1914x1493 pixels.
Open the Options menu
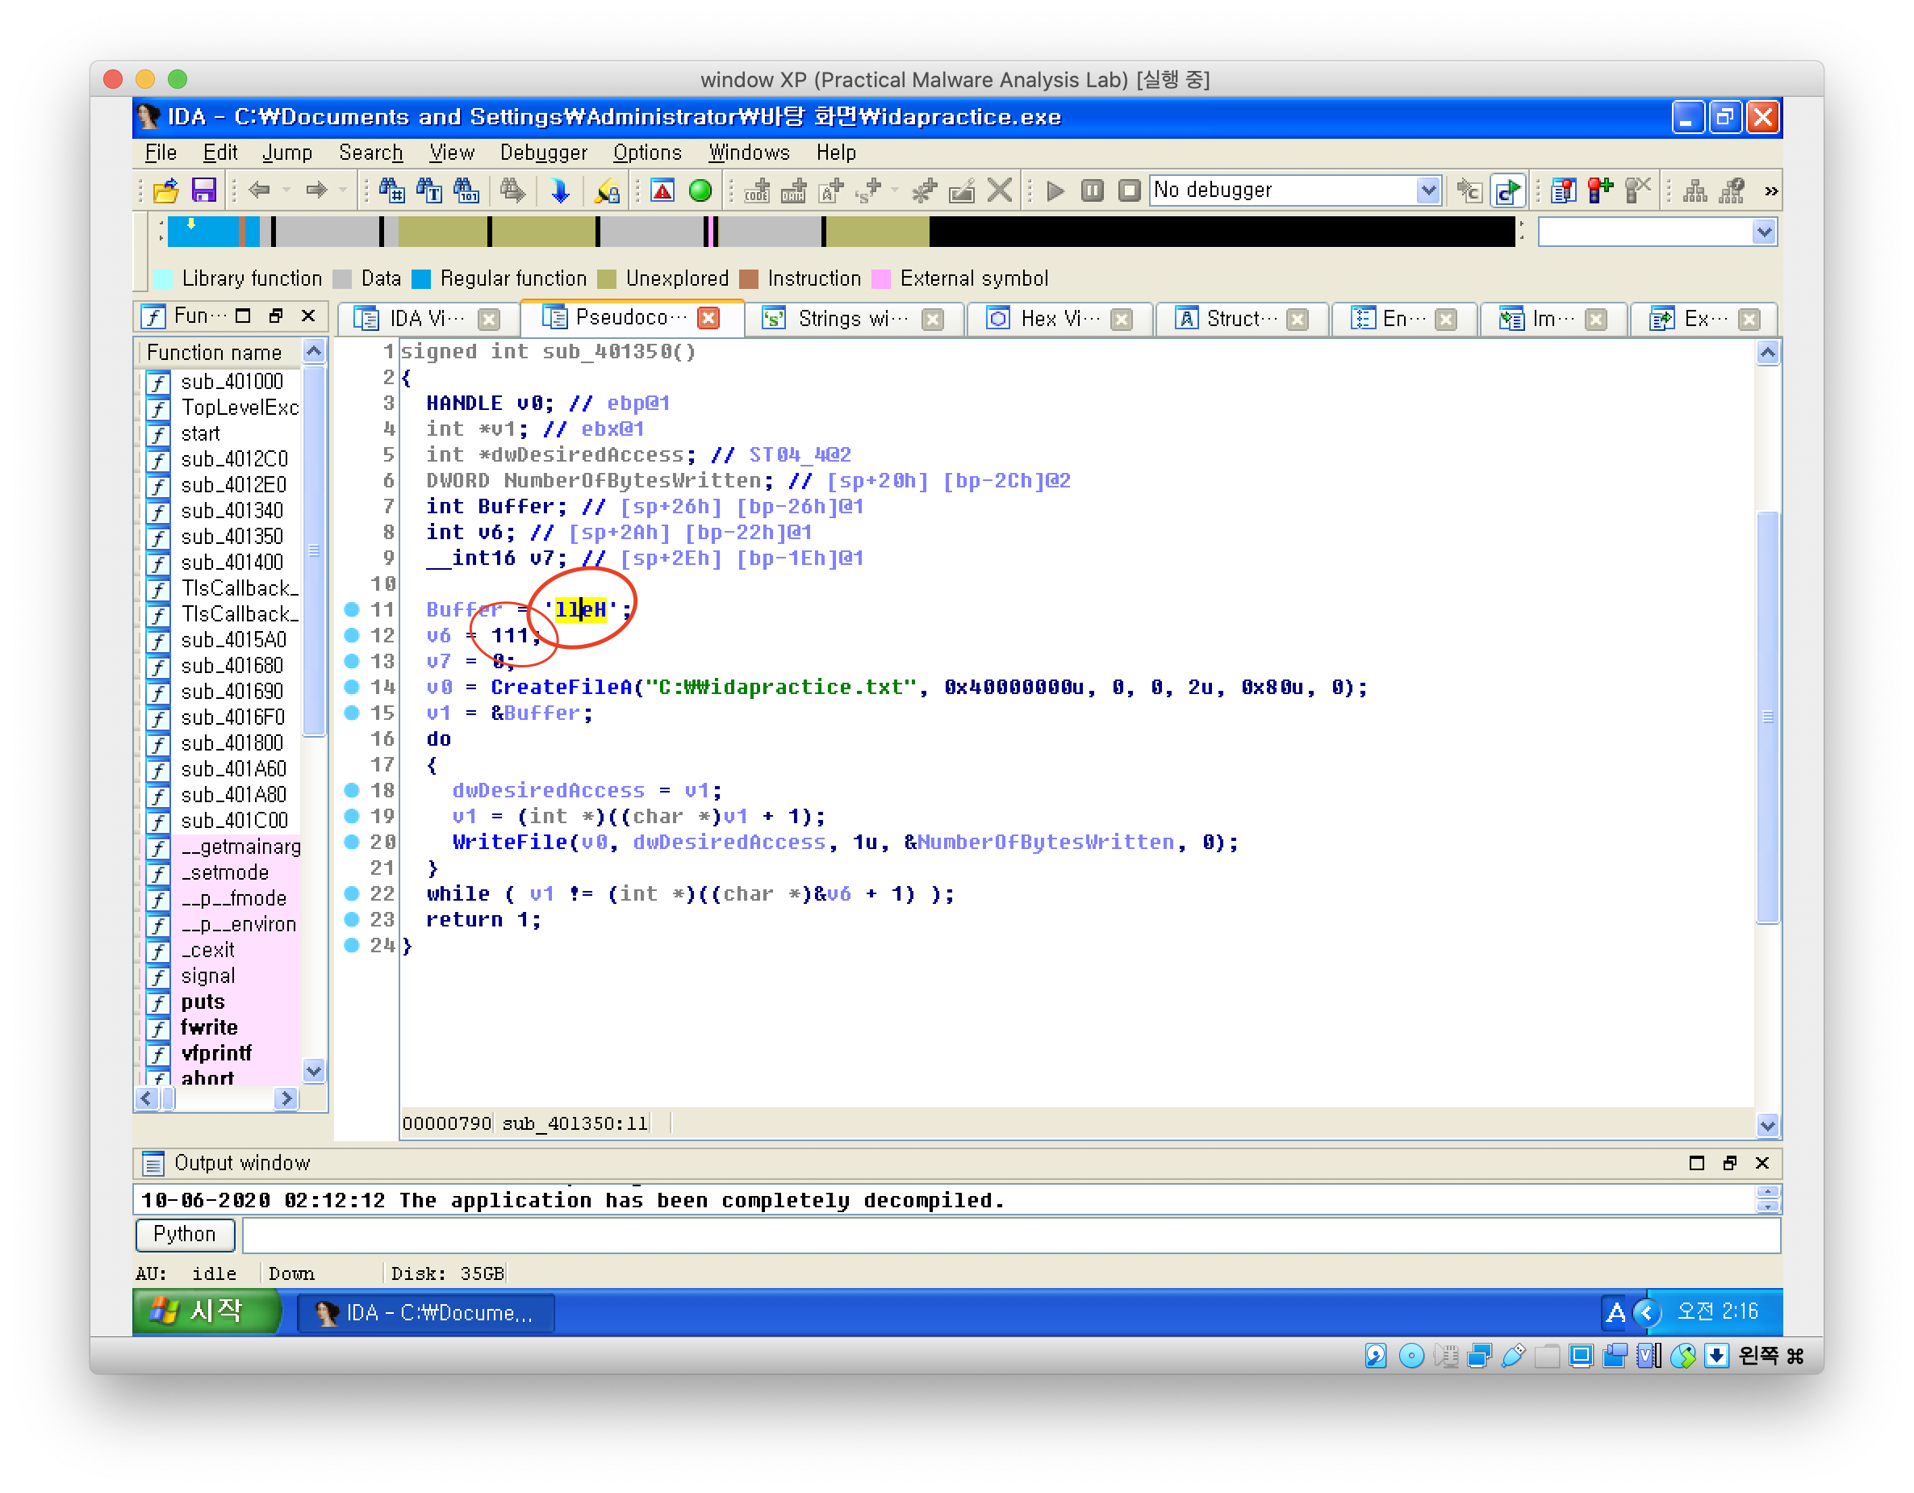tap(647, 153)
